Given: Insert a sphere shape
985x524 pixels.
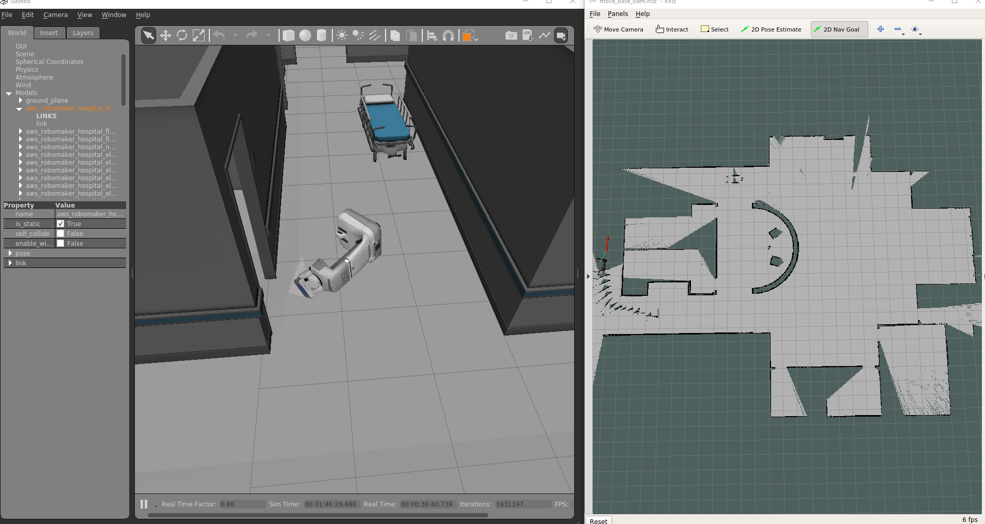Looking at the screenshot, I should pos(305,35).
